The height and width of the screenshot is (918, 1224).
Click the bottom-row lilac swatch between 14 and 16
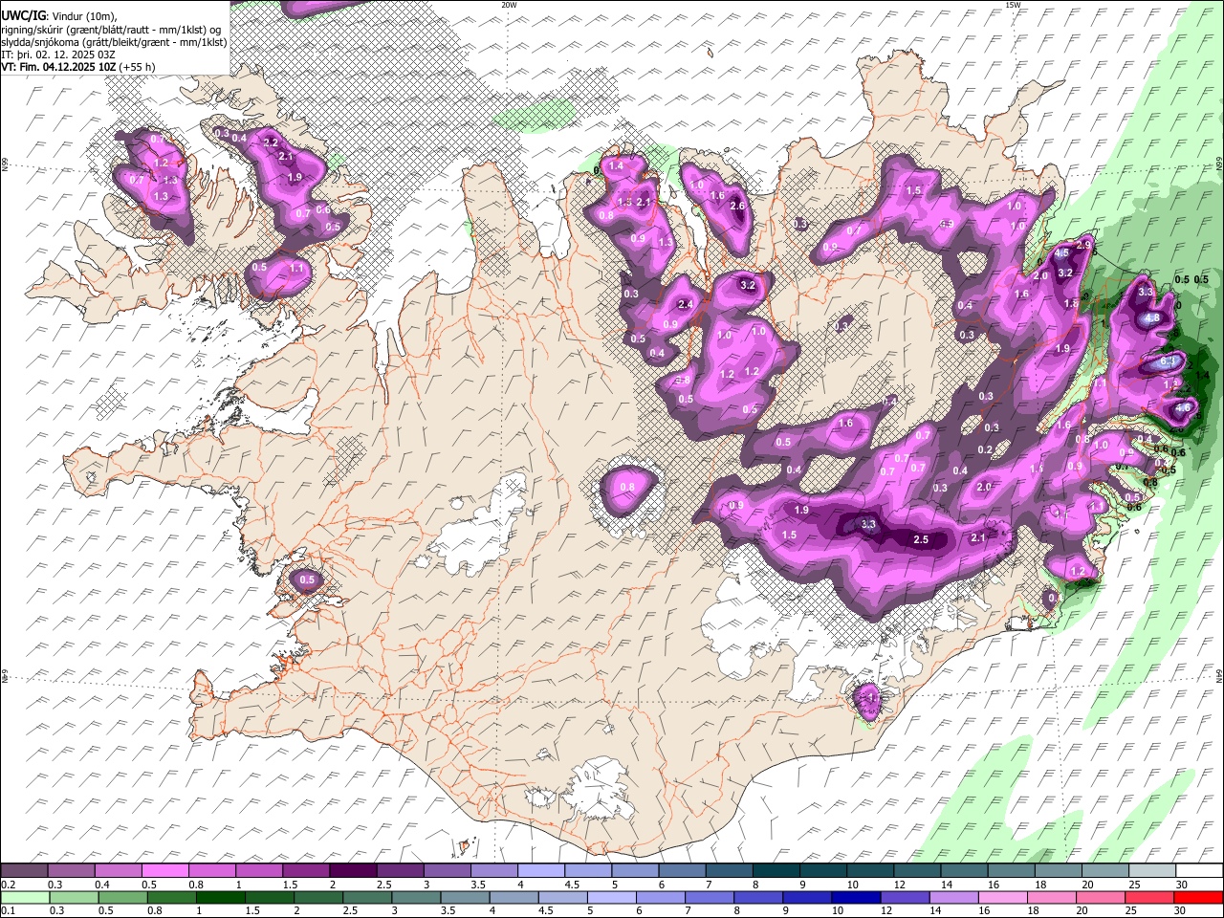coord(953,897)
